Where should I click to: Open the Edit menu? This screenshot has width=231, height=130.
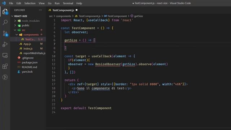[x=19, y=3]
